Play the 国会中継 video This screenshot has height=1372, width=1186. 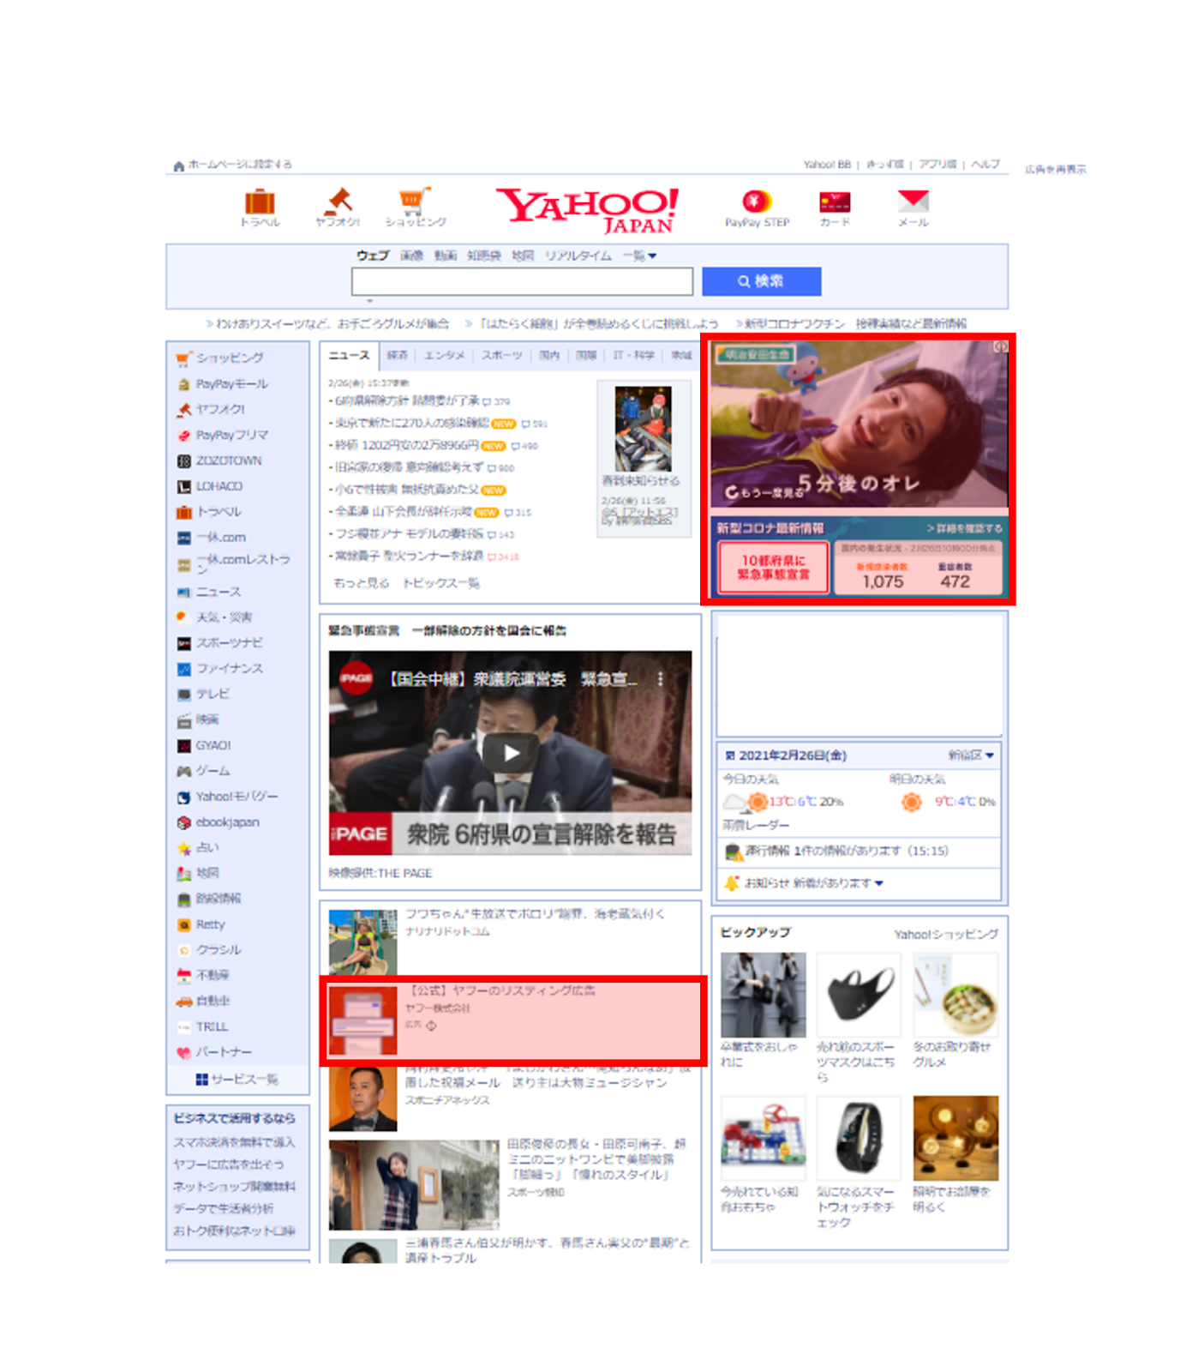click(511, 753)
